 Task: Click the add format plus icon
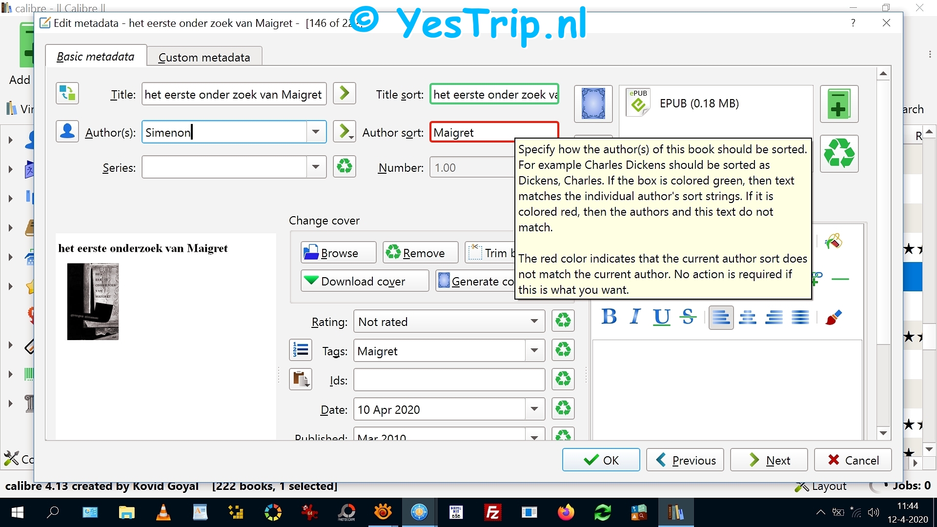(839, 104)
